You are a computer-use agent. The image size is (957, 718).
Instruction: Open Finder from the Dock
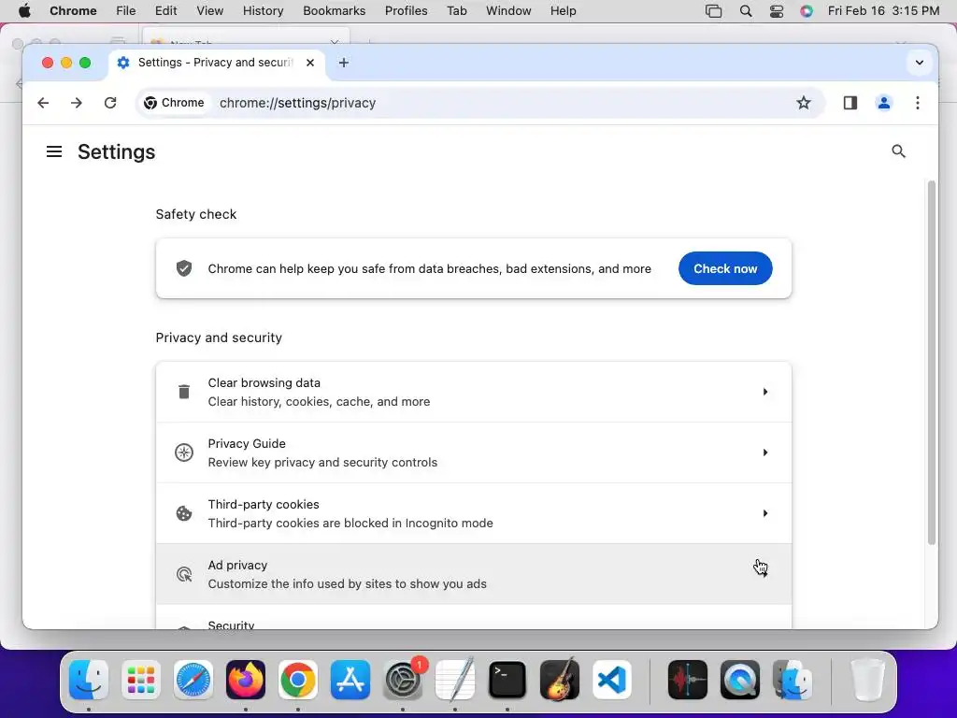click(x=89, y=680)
